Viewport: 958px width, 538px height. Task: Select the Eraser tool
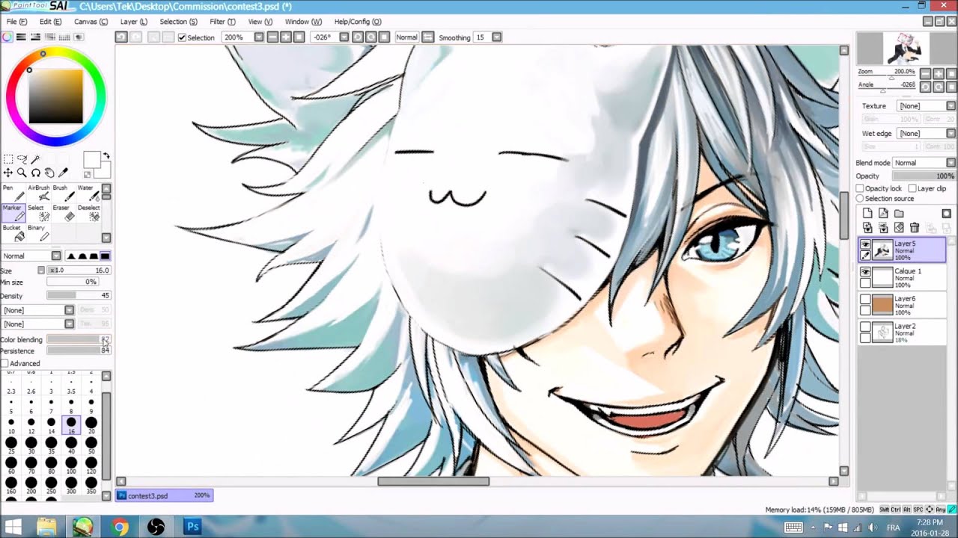63,212
